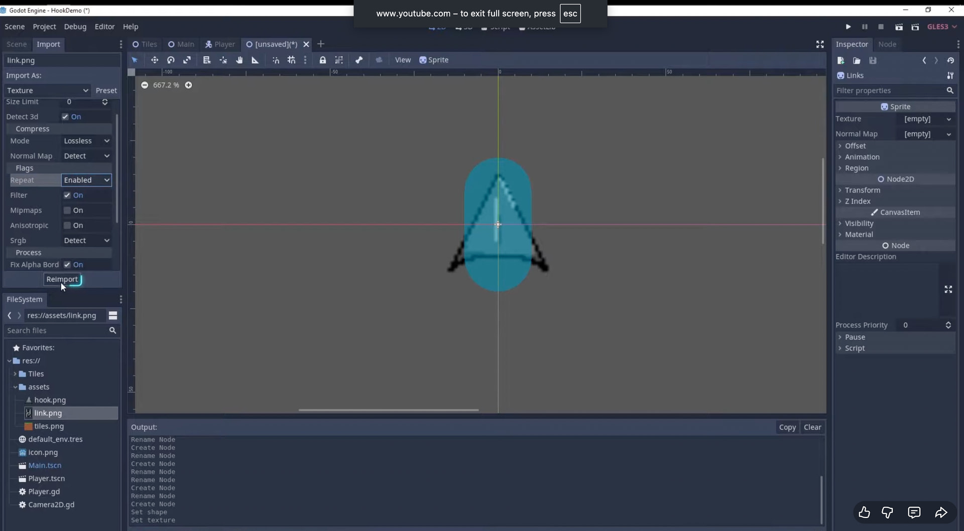Expand the Transform section in Inspector

(x=862, y=190)
